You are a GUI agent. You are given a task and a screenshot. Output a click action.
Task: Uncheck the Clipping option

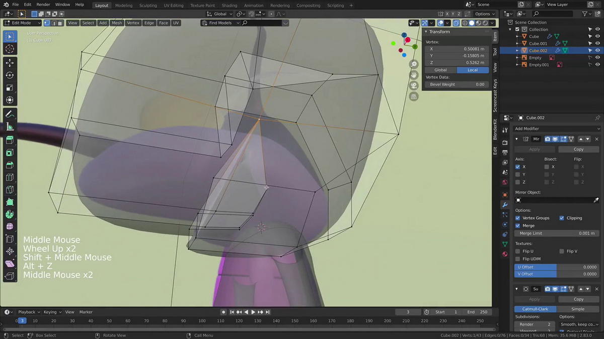click(562, 218)
